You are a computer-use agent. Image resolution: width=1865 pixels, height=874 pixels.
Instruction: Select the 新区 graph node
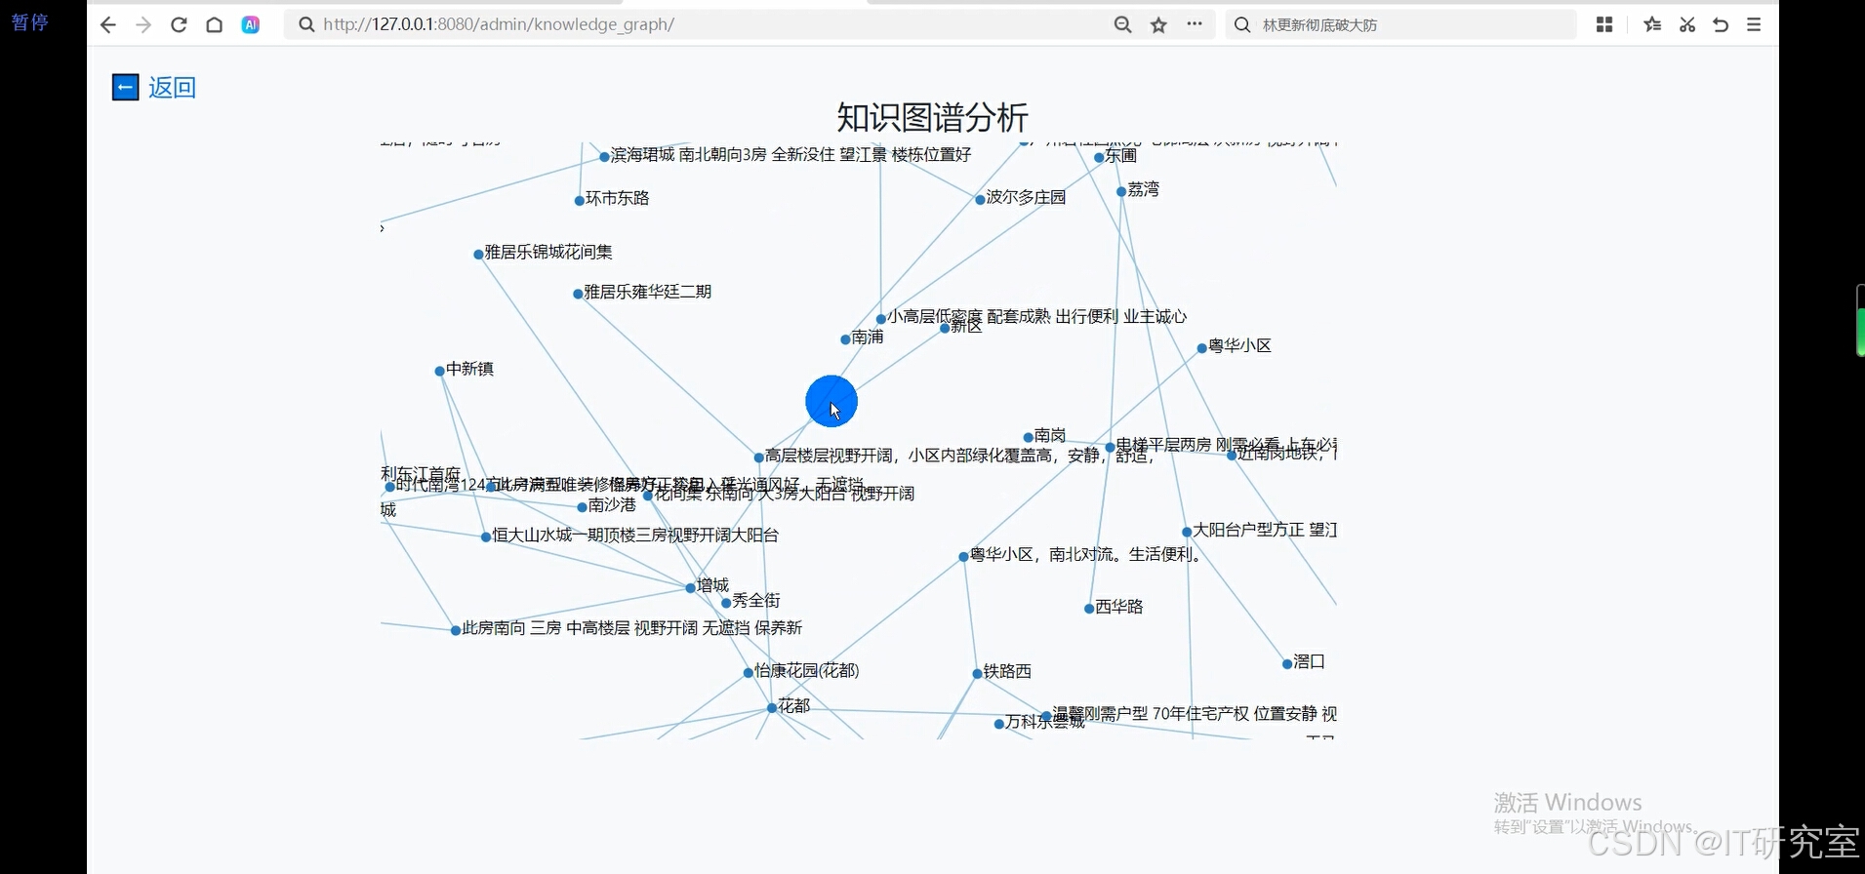[x=945, y=329]
